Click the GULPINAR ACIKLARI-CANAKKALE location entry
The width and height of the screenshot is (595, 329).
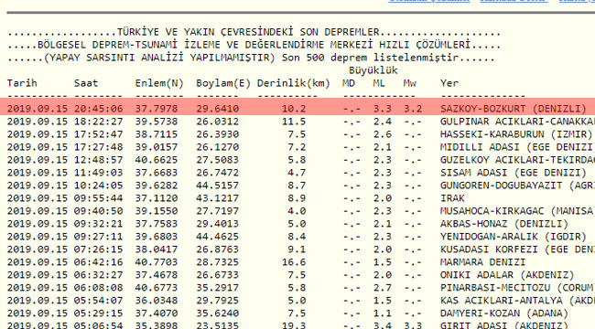click(x=517, y=122)
